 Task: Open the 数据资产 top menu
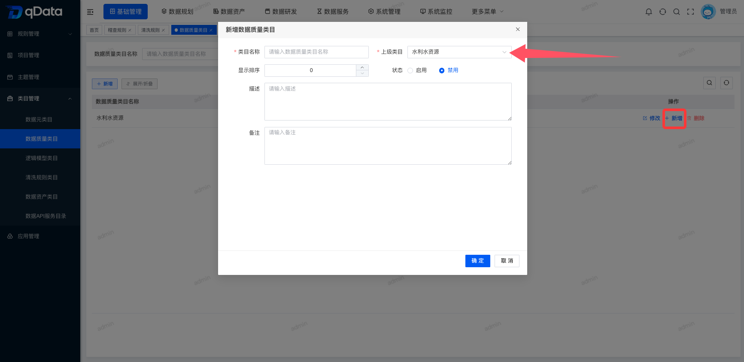[229, 12]
